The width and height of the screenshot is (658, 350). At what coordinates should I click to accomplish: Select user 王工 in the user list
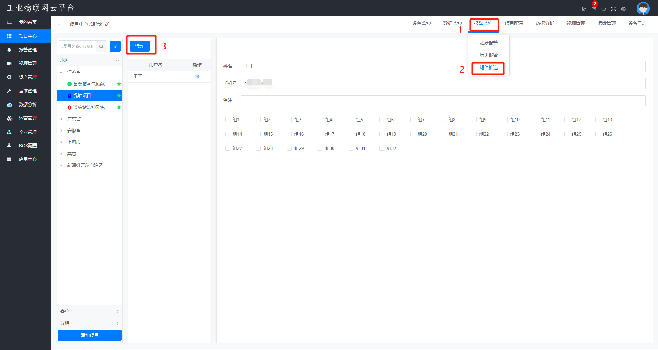click(x=138, y=76)
